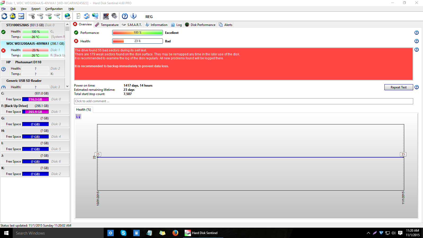Open the Disk menu

click(13, 9)
